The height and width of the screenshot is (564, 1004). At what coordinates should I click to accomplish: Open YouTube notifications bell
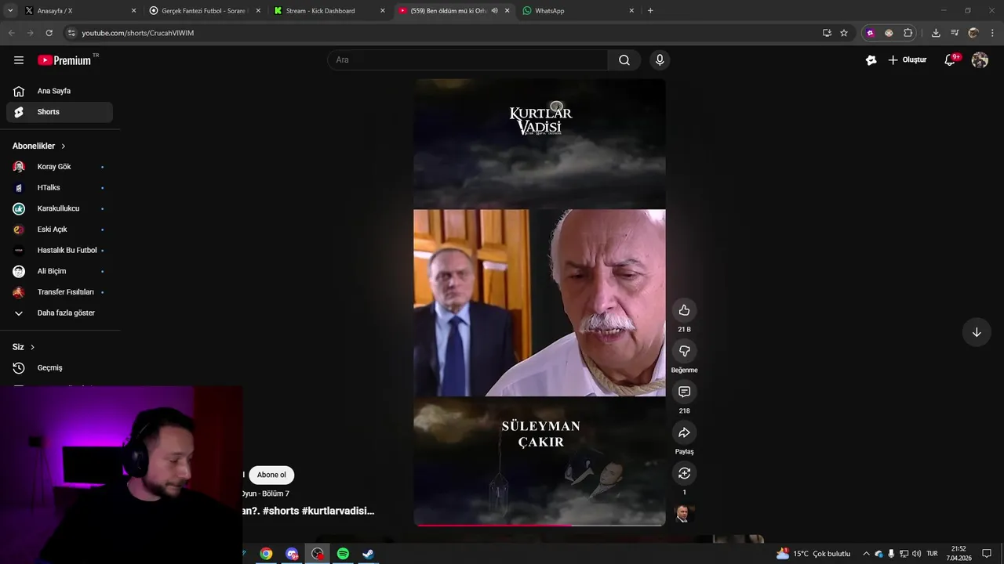pyautogui.click(x=950, y=60)
